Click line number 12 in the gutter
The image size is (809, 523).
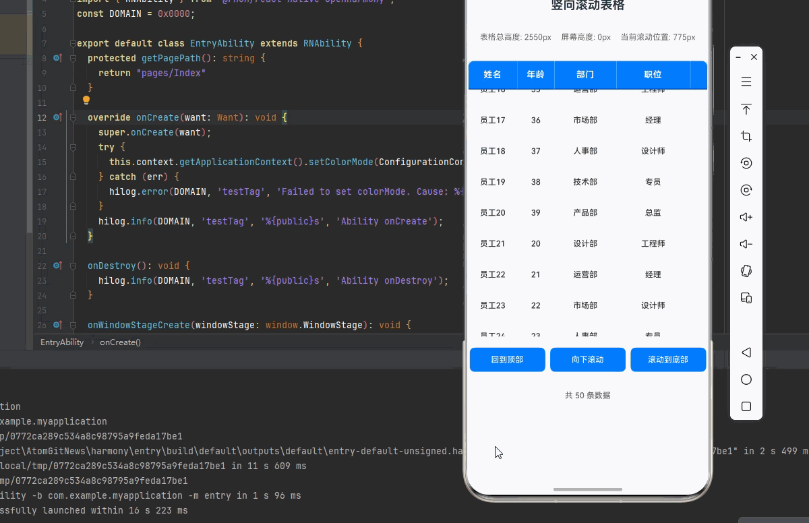(42, 118)
